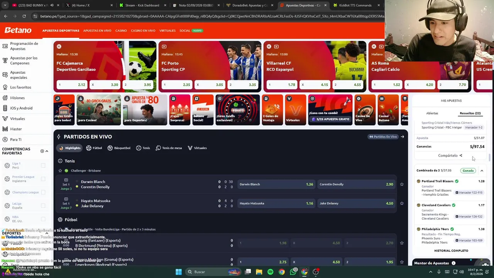Go to all live matches arrow

[402, 137]
